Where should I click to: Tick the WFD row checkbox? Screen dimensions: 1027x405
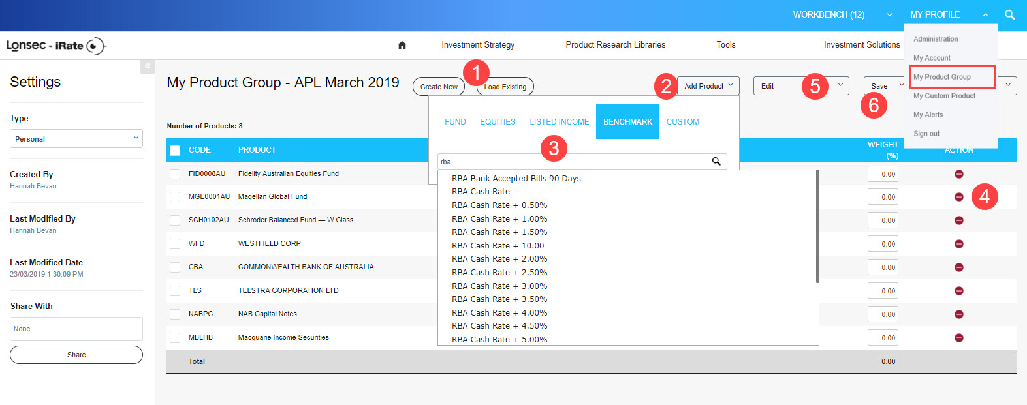(x=175, y=244)
